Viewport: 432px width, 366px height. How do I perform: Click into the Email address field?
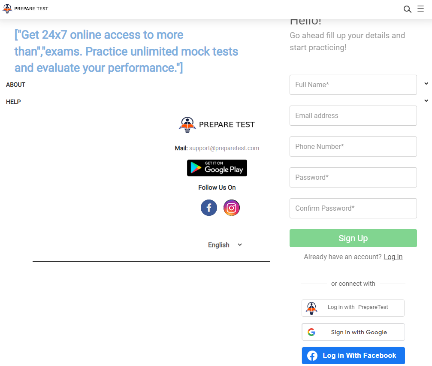tap(353, 115)
